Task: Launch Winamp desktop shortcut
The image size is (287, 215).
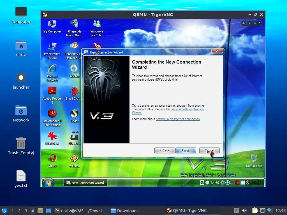Action: tap(74, 160)
